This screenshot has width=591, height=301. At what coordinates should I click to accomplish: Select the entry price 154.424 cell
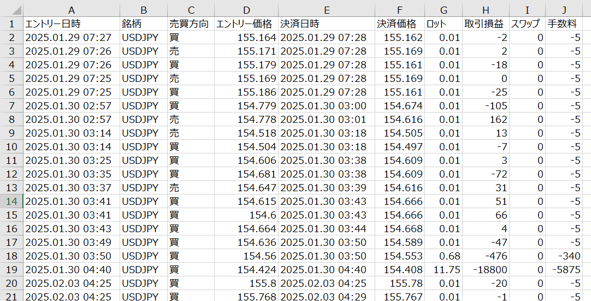(246, 270)
